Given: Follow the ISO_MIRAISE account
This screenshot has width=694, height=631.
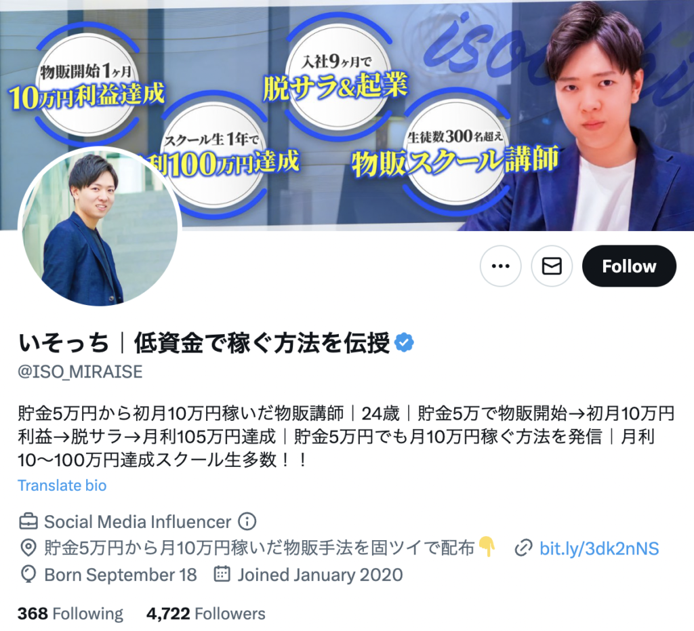Looking at the screenshot, I should point(629,266).
